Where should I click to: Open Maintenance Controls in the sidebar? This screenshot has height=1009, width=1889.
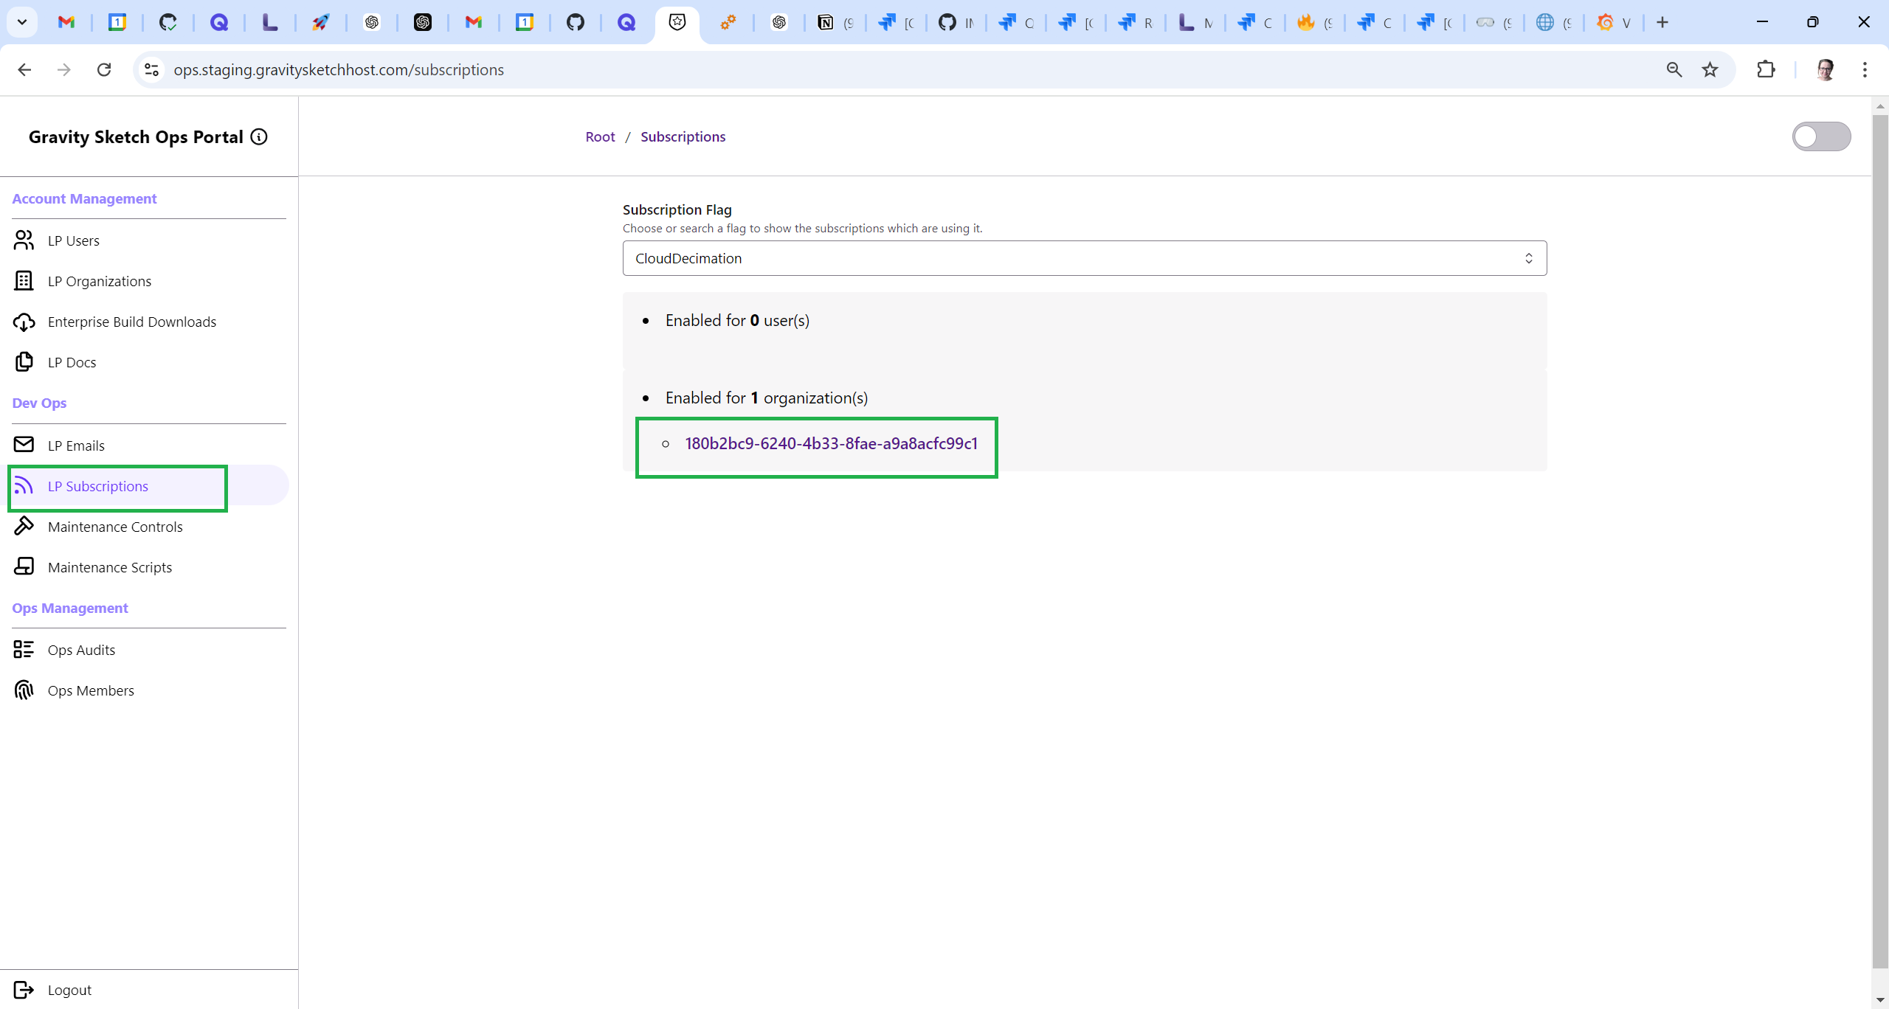115,527
